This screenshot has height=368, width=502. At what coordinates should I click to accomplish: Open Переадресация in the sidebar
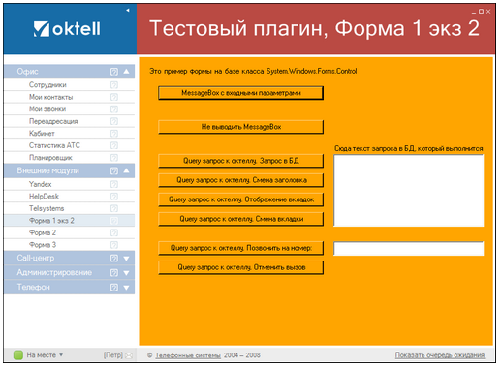(x=70, y=121)
